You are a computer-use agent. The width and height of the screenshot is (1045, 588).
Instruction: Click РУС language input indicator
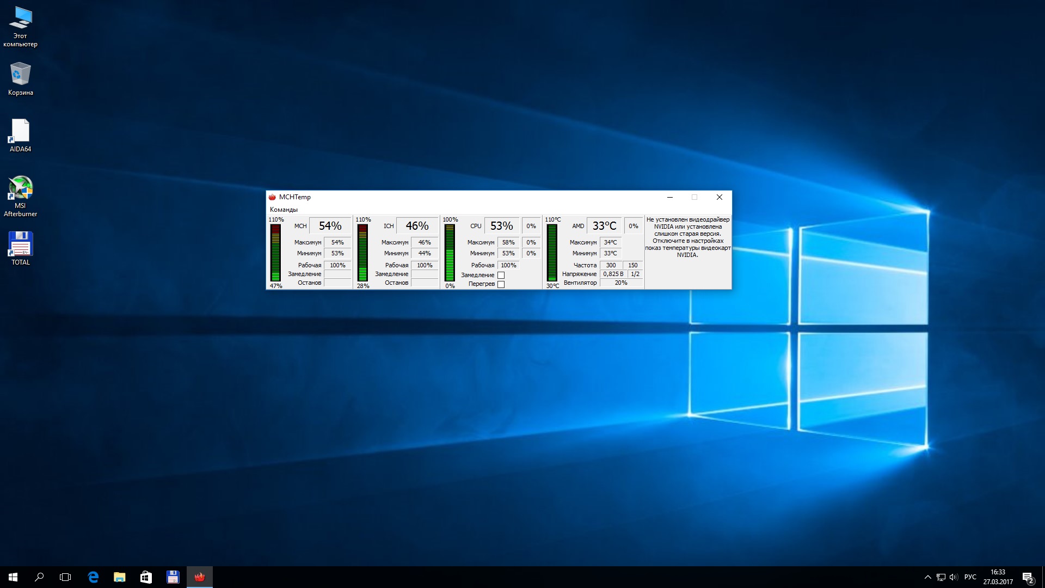[970, 577]
